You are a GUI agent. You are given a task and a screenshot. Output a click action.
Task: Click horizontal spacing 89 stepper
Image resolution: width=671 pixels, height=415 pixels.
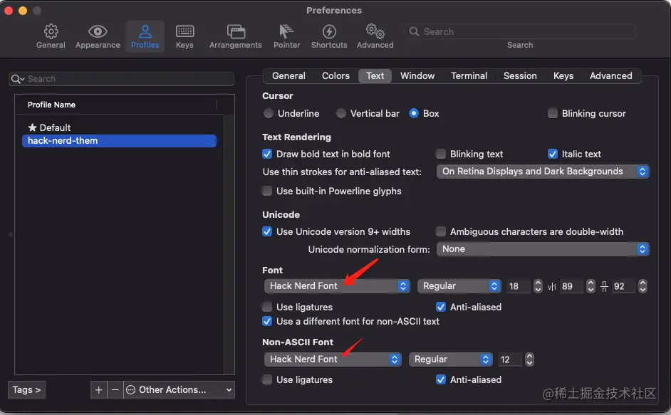pyautogui.click(x=591, y=286)
